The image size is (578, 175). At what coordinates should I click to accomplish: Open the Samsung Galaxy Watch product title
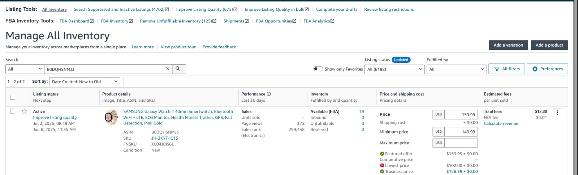point(178,117)
